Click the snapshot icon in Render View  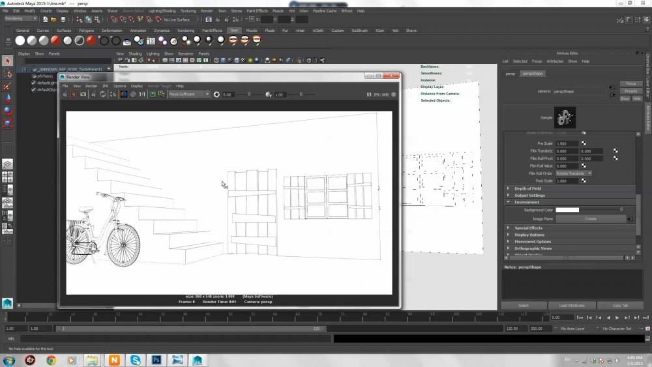83,95
